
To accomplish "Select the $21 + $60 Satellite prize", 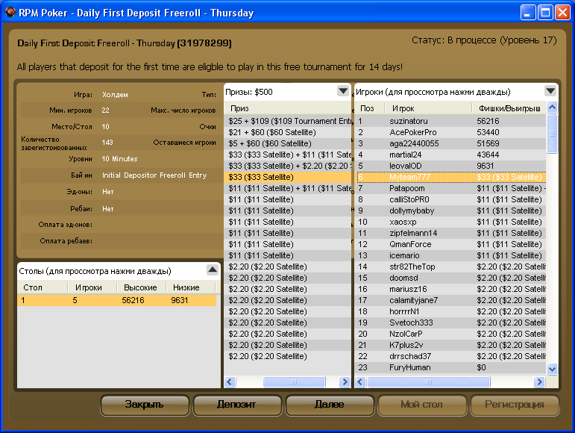I will pos(288,132).
